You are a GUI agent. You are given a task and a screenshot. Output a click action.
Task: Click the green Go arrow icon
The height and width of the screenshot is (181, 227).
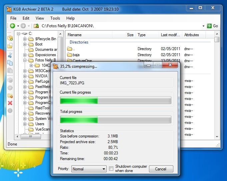pyautogui.click(x=209, y=26)
